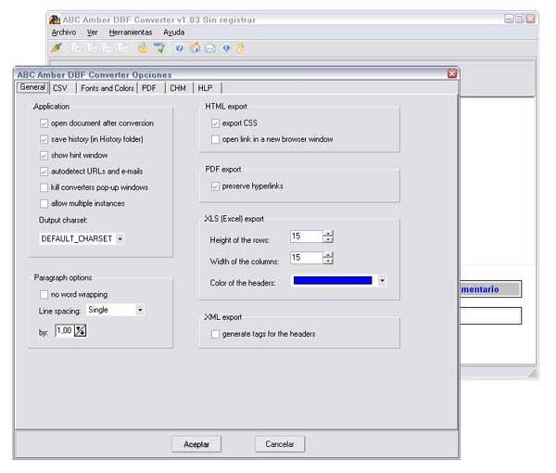Click the app icon in main title bar

tap(55, 20)
